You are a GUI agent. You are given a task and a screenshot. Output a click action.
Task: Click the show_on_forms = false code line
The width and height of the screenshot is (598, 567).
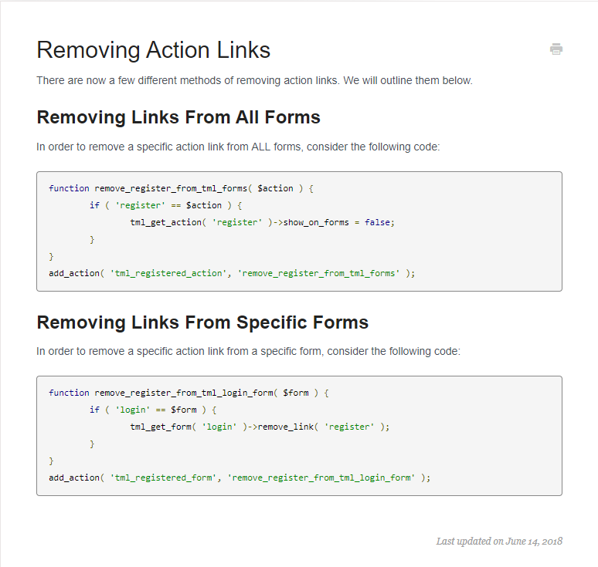coord(262,222)
